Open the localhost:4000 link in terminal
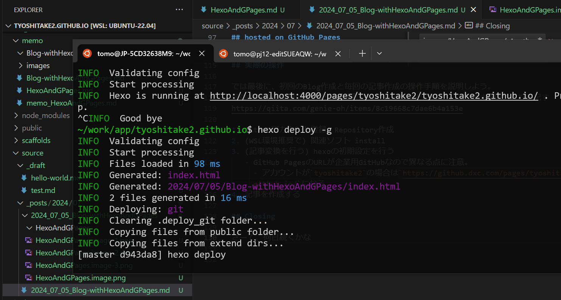Screen dimensions: 561x300 coord(374,96)
